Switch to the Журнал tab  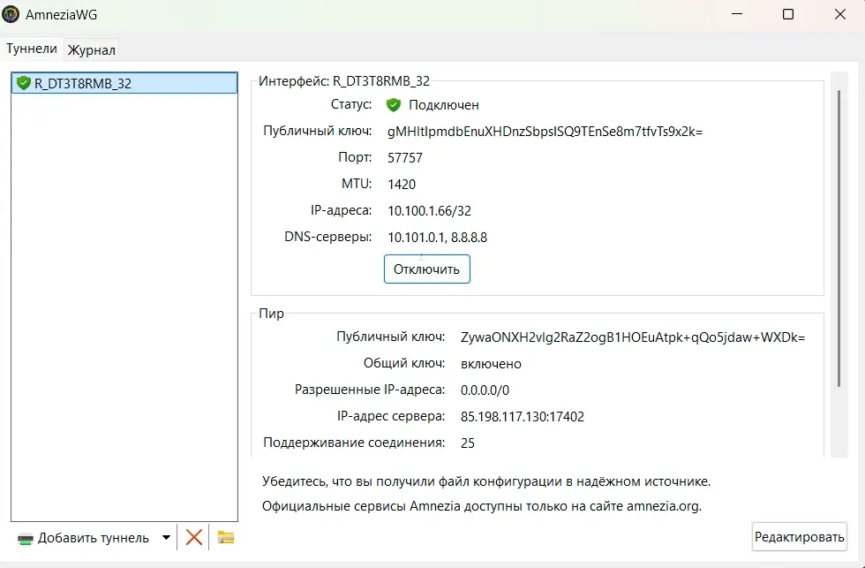[x=90, y=49]
